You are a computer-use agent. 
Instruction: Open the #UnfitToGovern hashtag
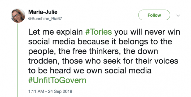coord(57,80)
